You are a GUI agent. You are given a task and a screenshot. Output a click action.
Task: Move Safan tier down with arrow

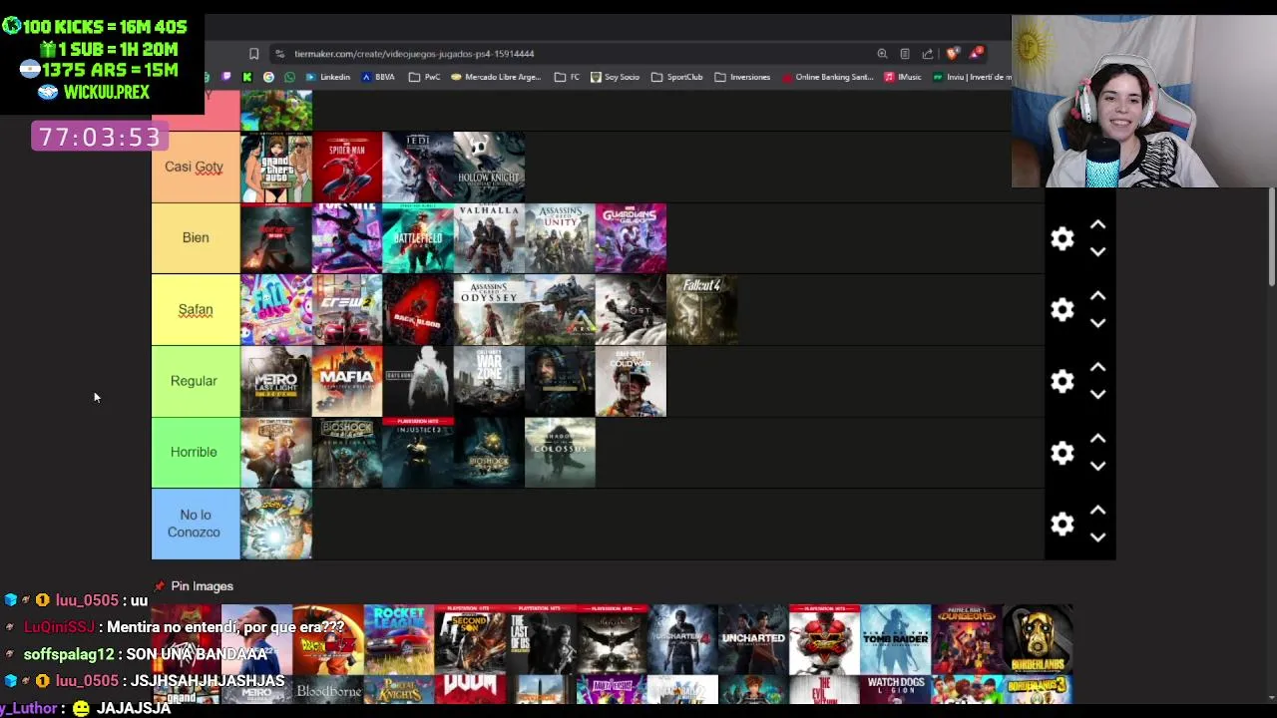click(1097, 323)
